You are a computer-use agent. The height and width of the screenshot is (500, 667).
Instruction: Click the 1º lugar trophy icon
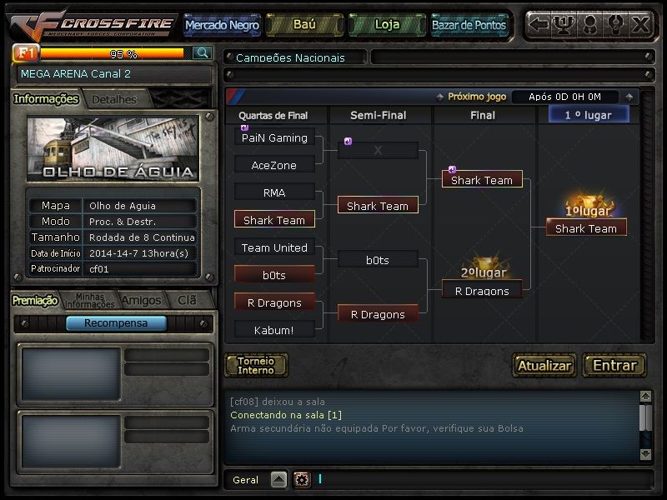pos(587,206)
